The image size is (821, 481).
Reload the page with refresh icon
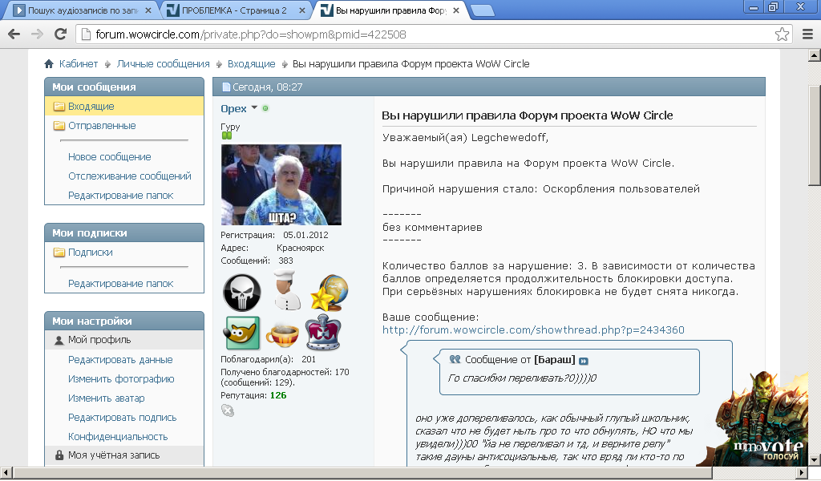(x=61, y=34)
